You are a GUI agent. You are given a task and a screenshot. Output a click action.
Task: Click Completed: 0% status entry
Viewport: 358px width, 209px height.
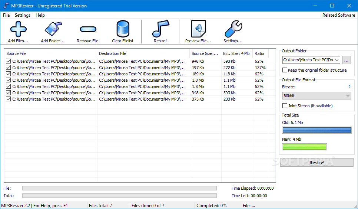point(211,206)
